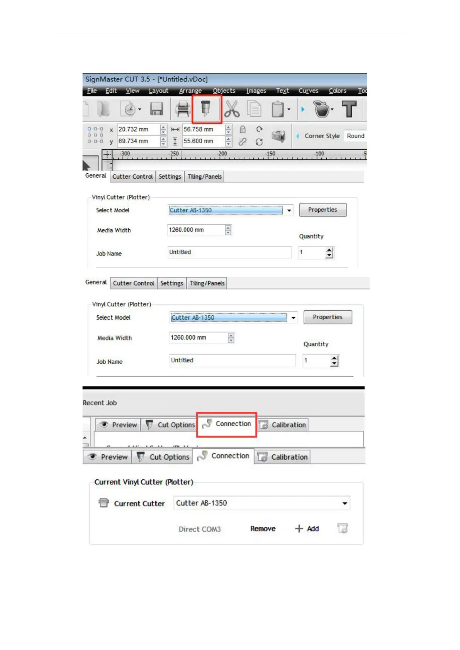460x650 pixels.
Task: Open the Arrange menu
Action: [x=190, y=91]
